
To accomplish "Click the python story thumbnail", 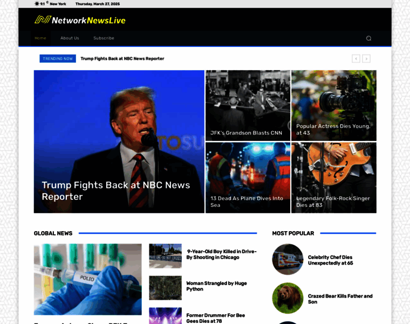I will (x=165, y=288).
